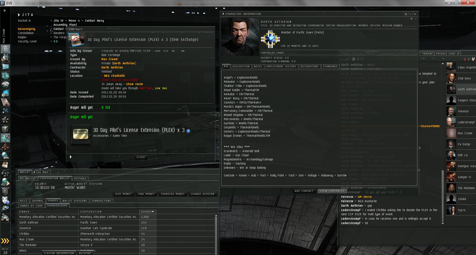Select the Vezencia shareholder row

pyautogui.click(x=116, y=228)
